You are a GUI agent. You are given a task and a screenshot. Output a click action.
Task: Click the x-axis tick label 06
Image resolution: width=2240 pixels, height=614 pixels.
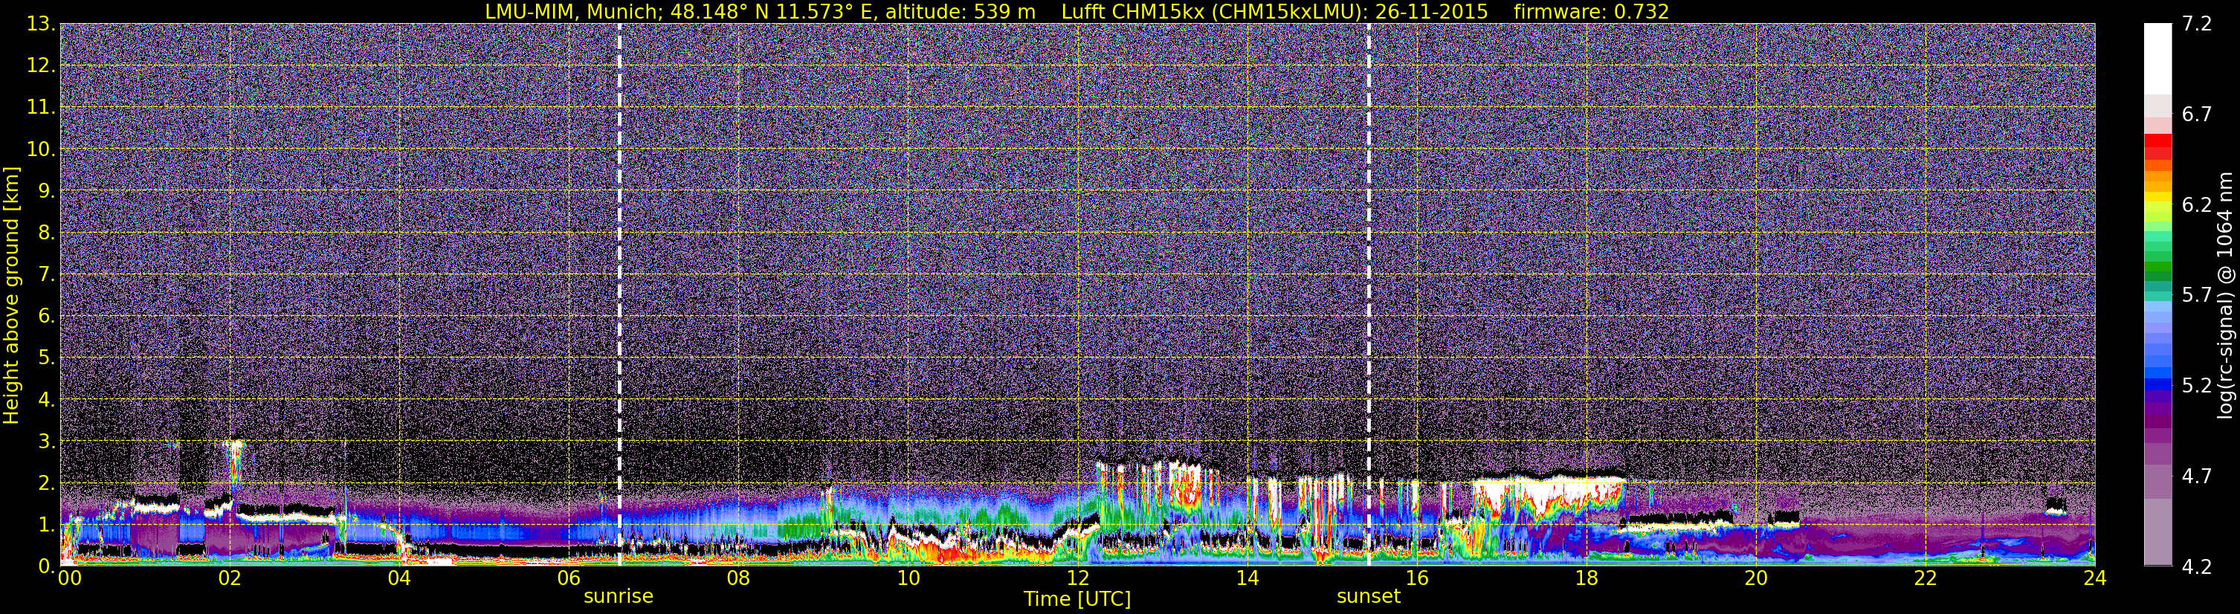[x=569, y=579]
